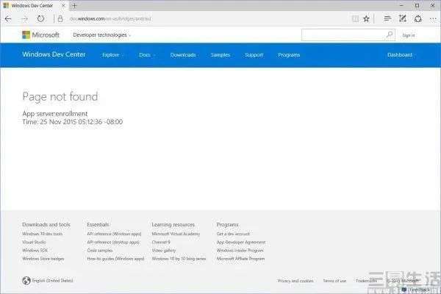Click the browser address bar URL
This screenshot has width=441, height=294.
click(110, 19)
